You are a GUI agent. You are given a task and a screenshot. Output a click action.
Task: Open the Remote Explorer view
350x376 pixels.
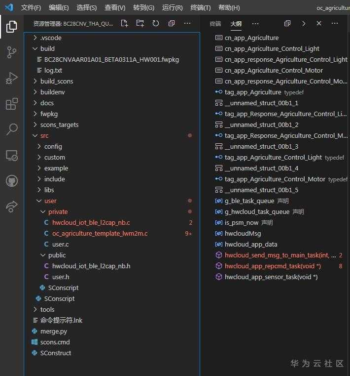click(x=11, y=155)
